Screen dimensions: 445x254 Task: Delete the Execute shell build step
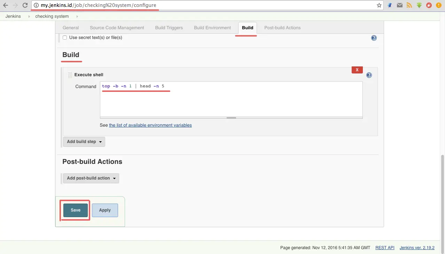357,70
